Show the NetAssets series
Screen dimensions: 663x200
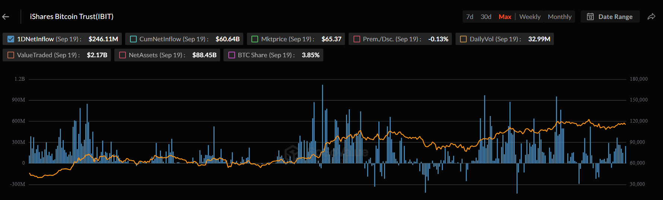click(x=123, y=55)
